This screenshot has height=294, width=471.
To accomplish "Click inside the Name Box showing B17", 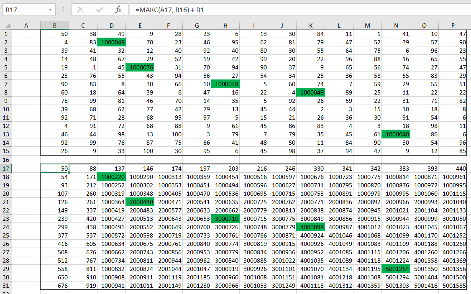I will point(24,10).
